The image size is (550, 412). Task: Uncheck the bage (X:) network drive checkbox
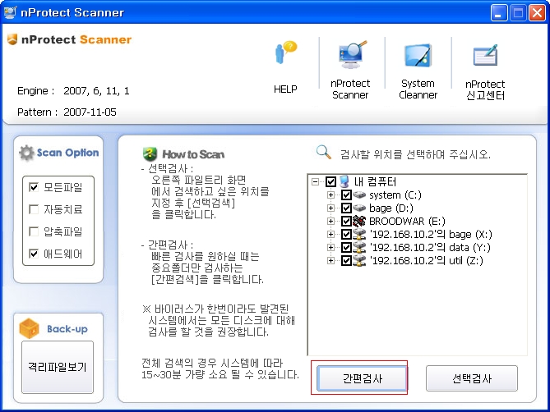tap(346, 234)
